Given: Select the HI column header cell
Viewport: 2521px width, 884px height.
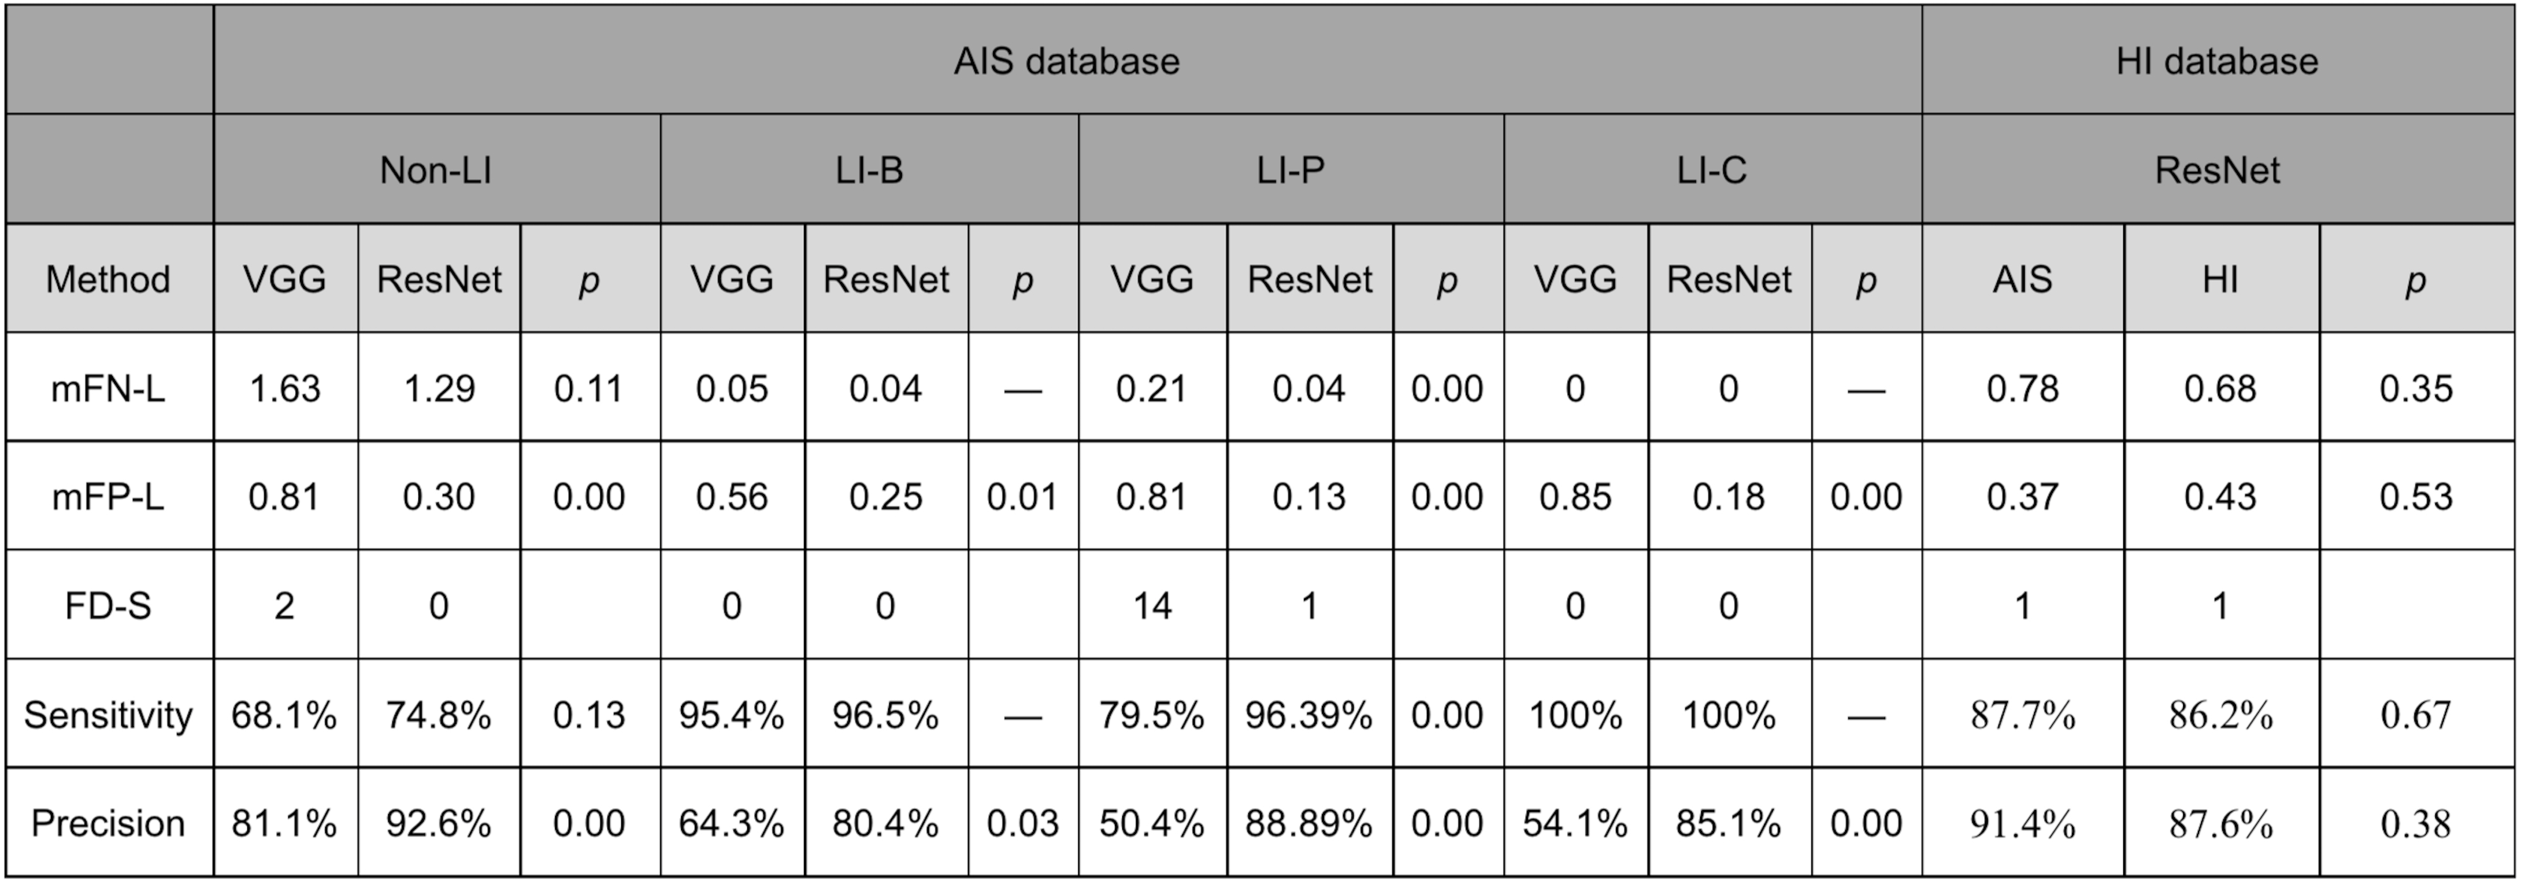Looking at the screenshot, I should tap(2220, 279).
